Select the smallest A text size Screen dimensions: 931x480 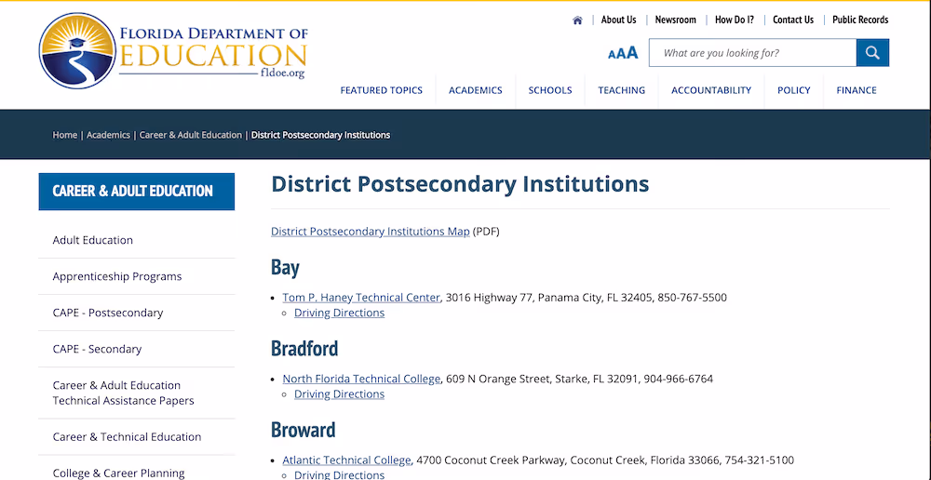click(x=611, y=55)
